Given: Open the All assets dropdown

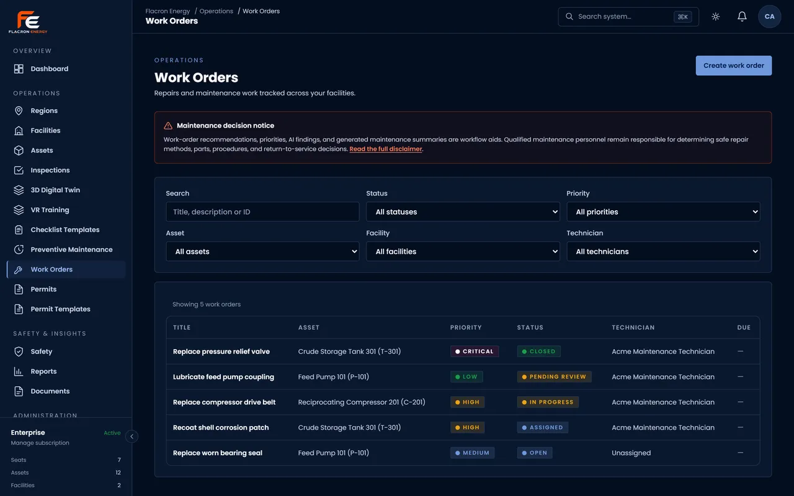Looking at the screenshot, I should [262, 252].
